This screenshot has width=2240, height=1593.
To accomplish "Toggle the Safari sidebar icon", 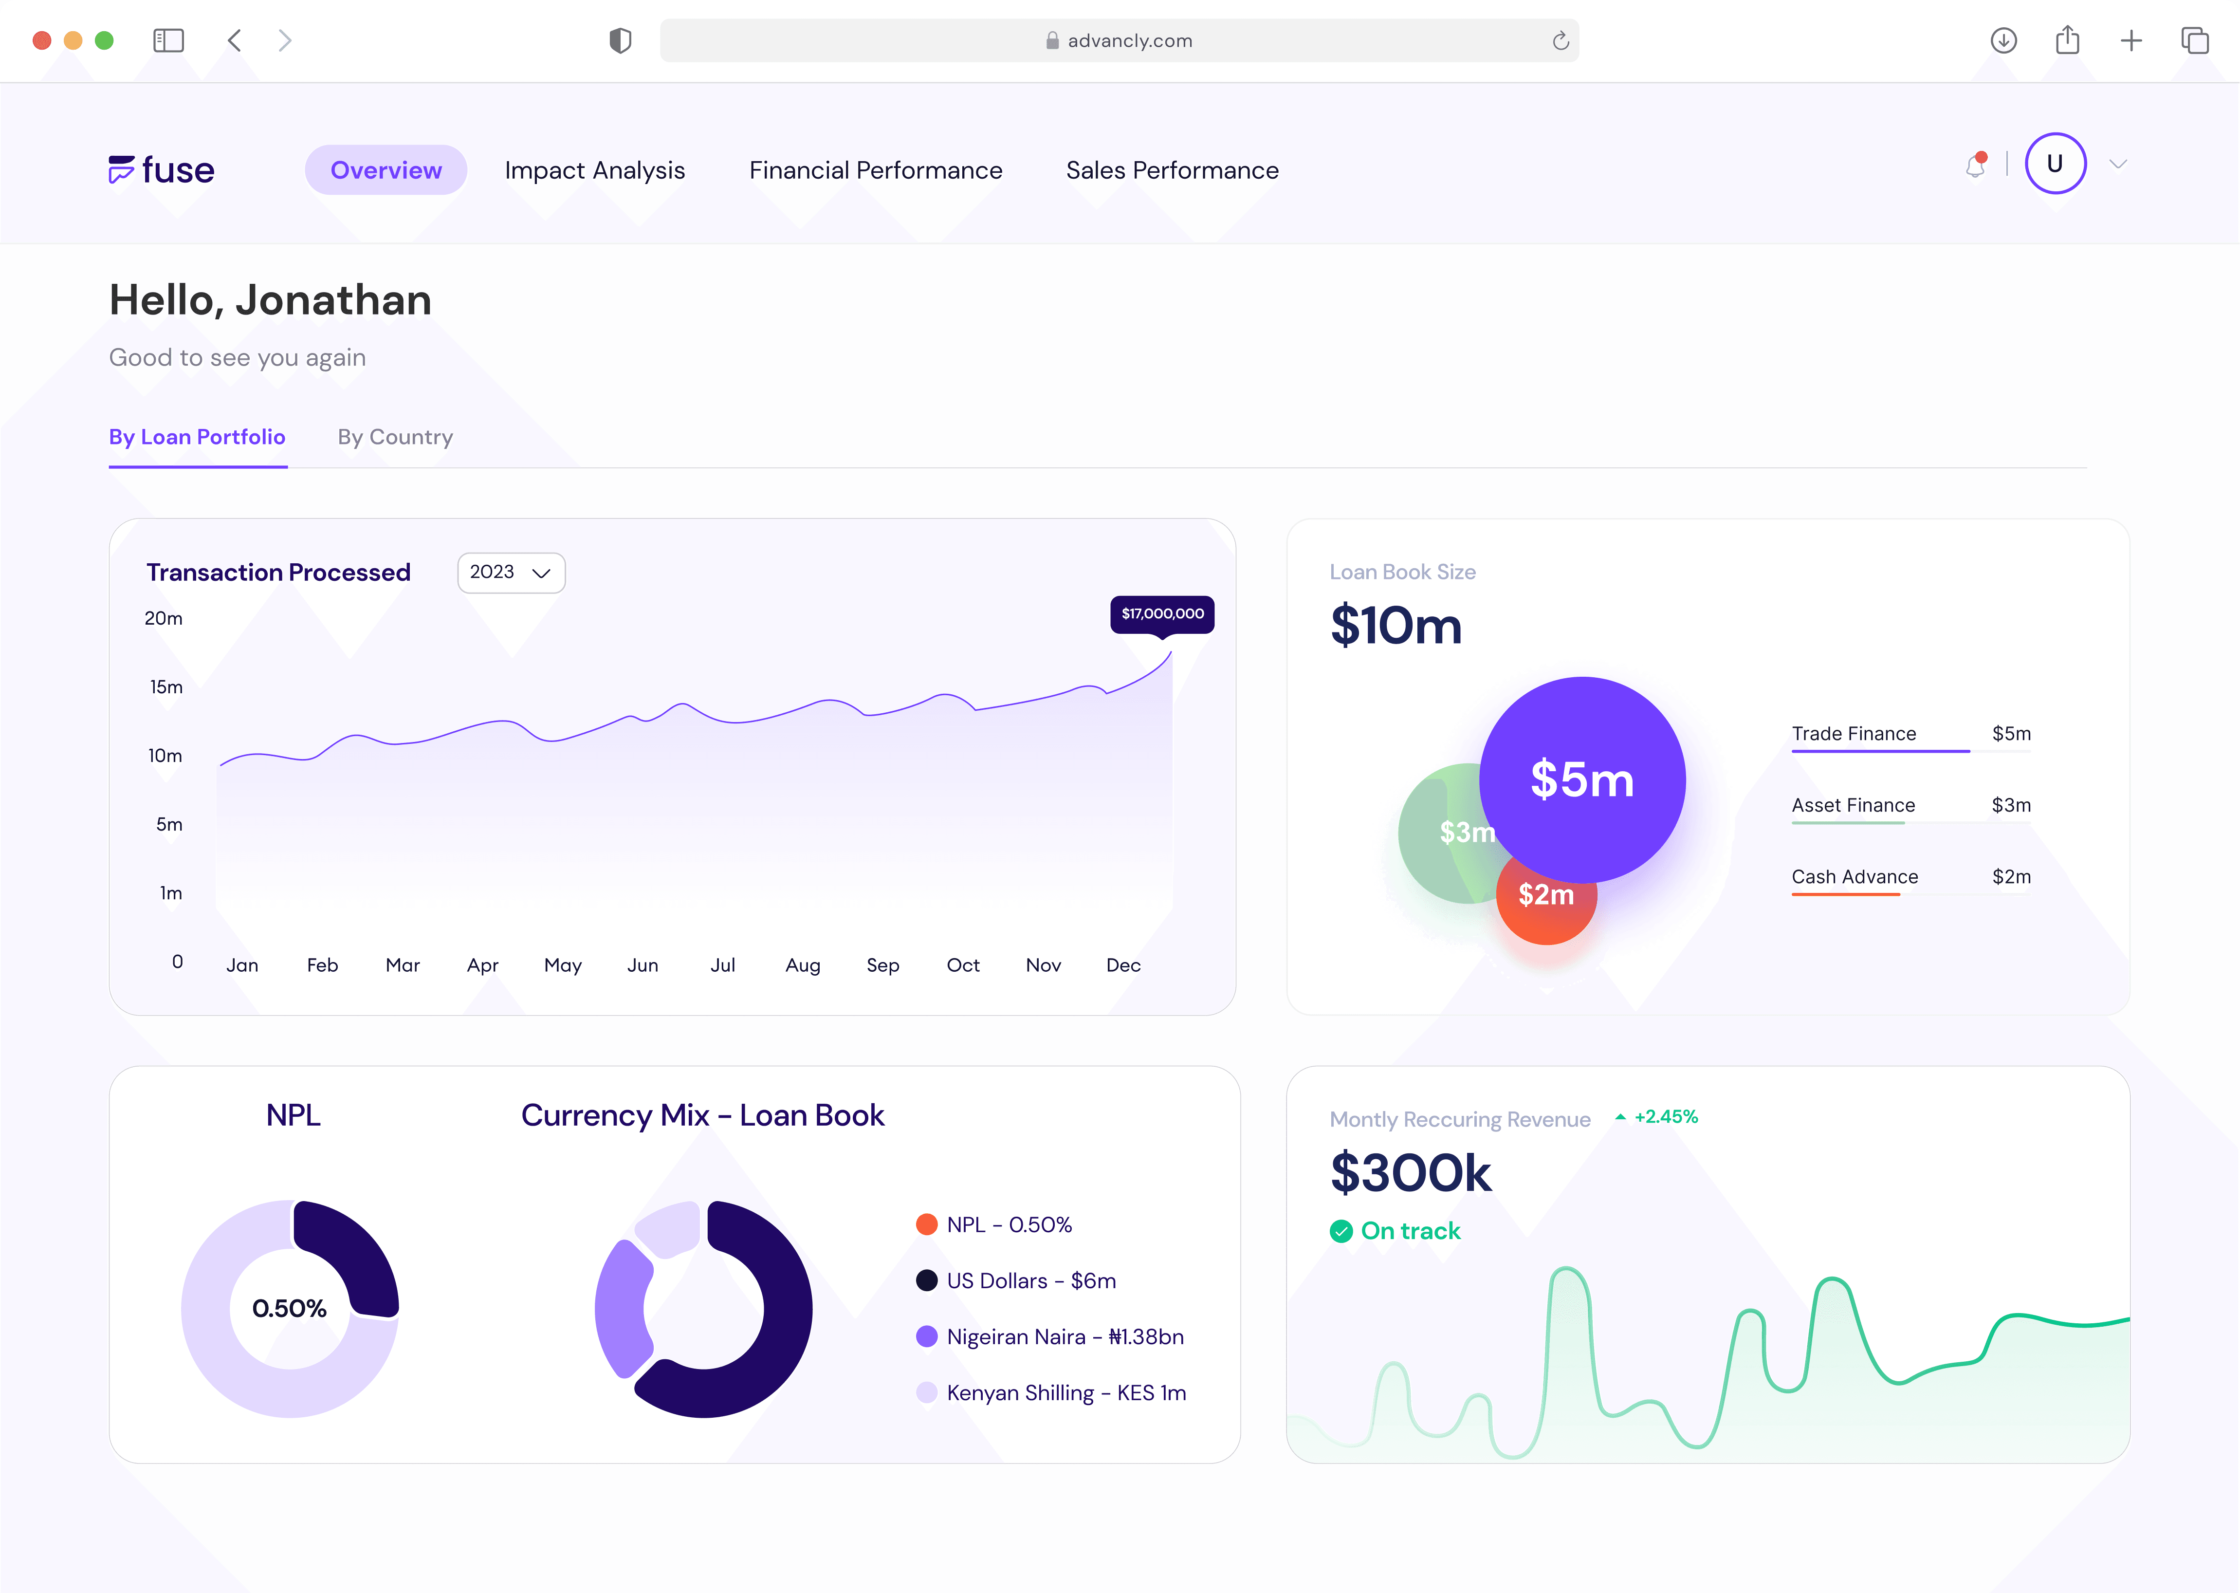I will pyautogui.click(x=169, y=40).
